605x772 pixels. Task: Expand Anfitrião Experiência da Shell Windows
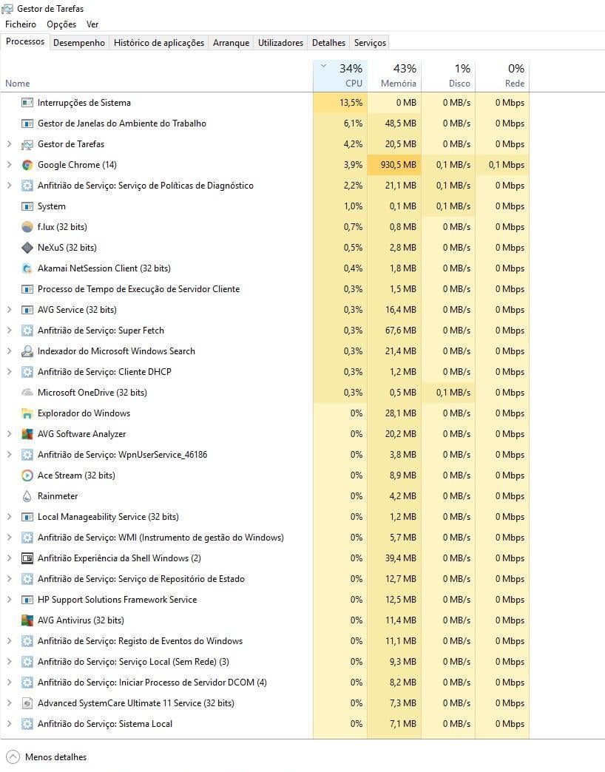click(9, 558)
